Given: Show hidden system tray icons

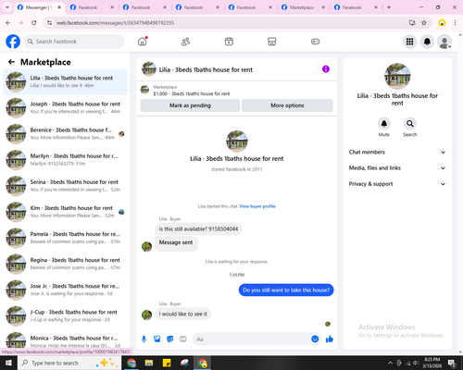Looking at the screenshot, I should coord(390,363).
